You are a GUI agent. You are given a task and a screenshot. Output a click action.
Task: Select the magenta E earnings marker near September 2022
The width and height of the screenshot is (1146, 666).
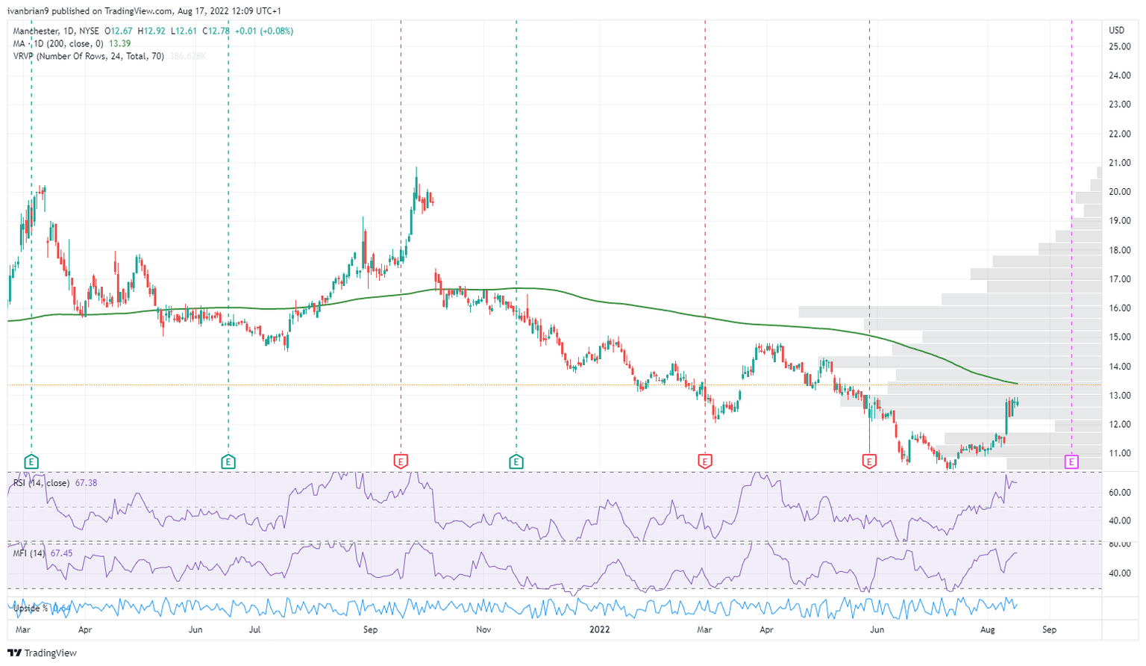pyautogui.click(x=1072, y=461)
